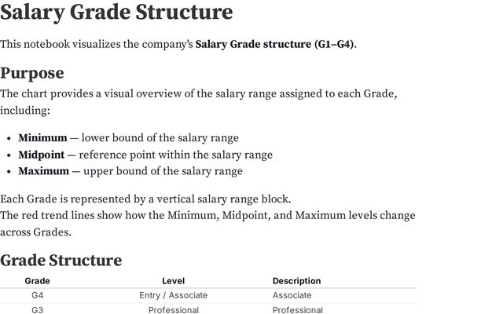This screenshot has width=503, height=314.
Task: Click the Grade column header
Action: pos(37,281)
